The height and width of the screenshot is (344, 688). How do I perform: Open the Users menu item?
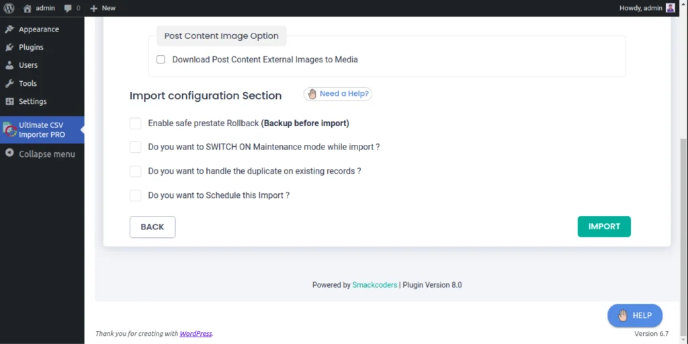28,66
